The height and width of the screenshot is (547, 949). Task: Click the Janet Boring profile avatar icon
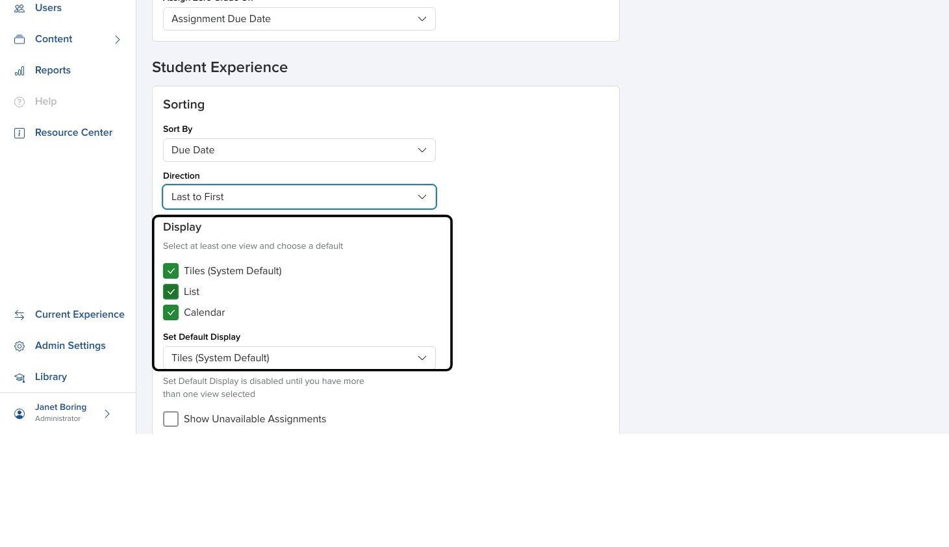coord(19,414)
